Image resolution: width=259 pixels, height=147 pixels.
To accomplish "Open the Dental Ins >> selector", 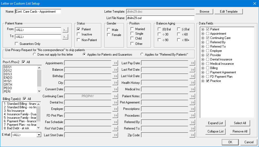I will click(115, 102).
